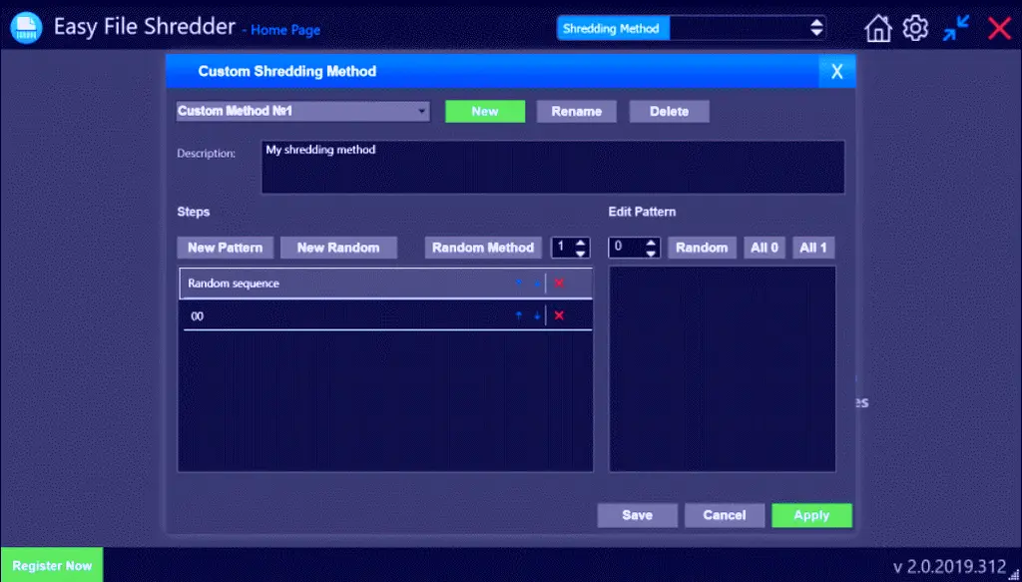Remove the Random sequence step
This screenshot has height=582, width=1022.
[x=559, y=284]
